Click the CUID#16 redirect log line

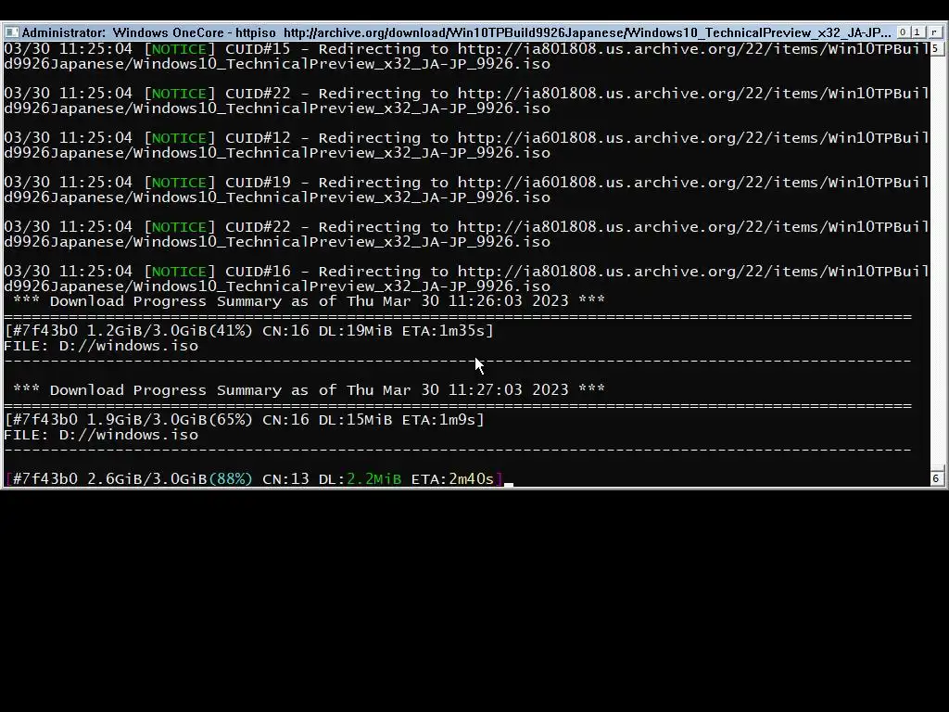pos(466,278)
